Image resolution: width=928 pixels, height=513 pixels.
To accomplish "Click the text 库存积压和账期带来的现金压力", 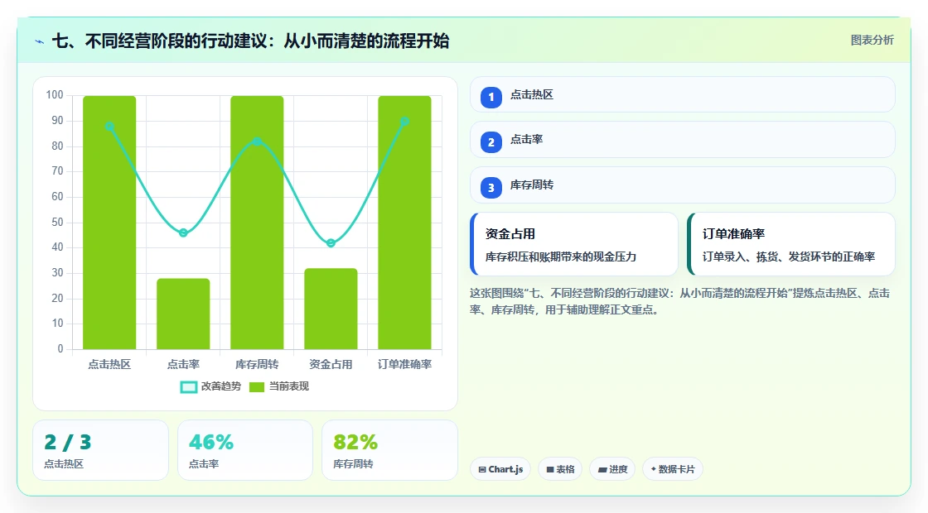I will (560, 257).
